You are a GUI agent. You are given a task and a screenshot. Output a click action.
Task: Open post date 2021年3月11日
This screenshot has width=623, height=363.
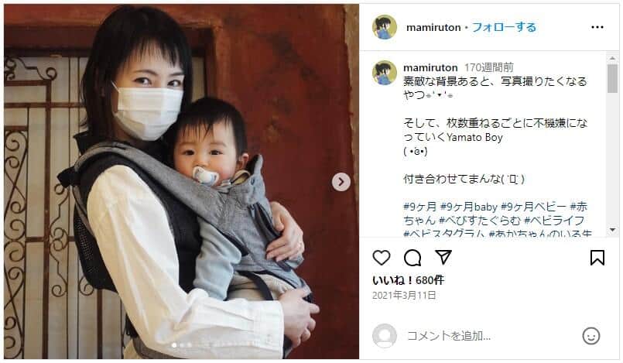(x=404, y=296)
